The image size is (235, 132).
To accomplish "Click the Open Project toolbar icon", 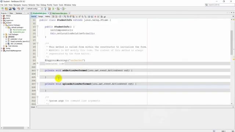I will point(10,9).
